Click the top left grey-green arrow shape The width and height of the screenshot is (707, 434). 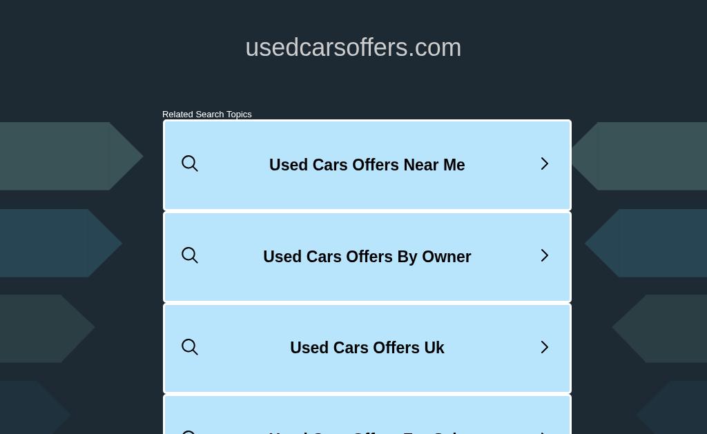click(71, 156)
